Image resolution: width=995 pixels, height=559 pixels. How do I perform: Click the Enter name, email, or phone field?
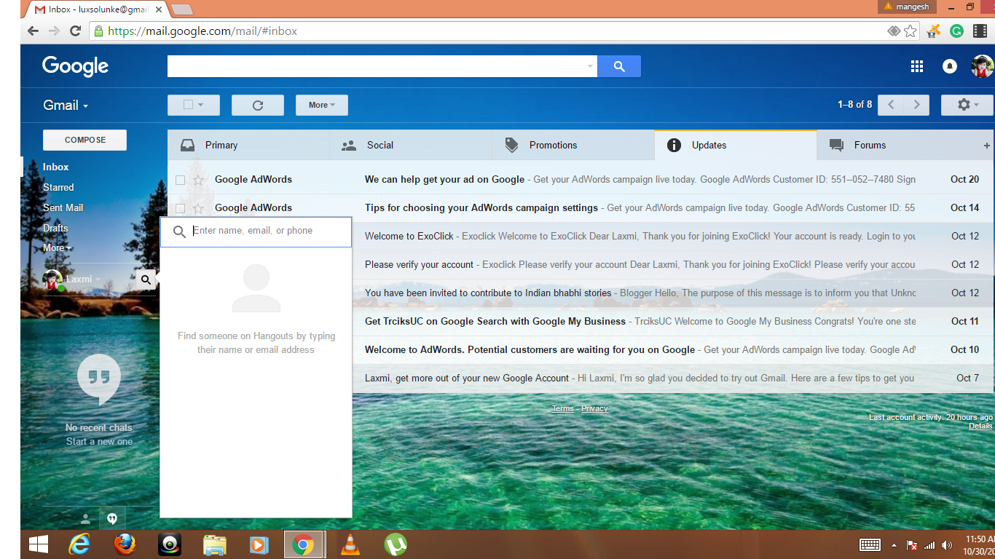point(256,231)
